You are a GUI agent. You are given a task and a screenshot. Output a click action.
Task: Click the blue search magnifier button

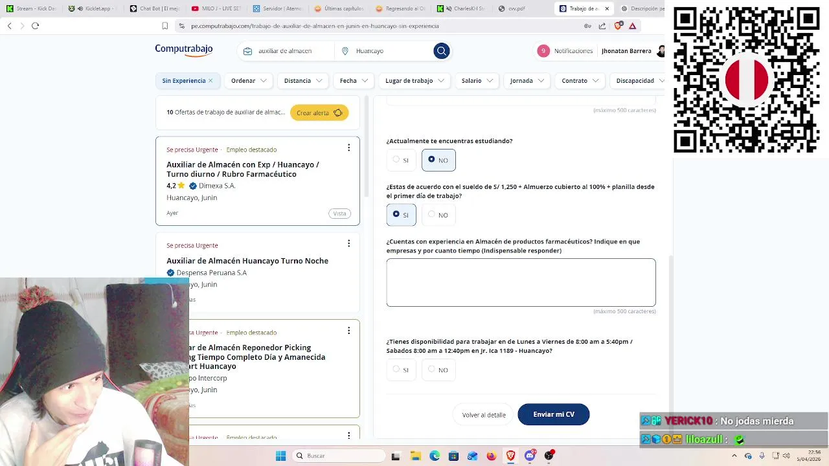(x=442, y=50)
